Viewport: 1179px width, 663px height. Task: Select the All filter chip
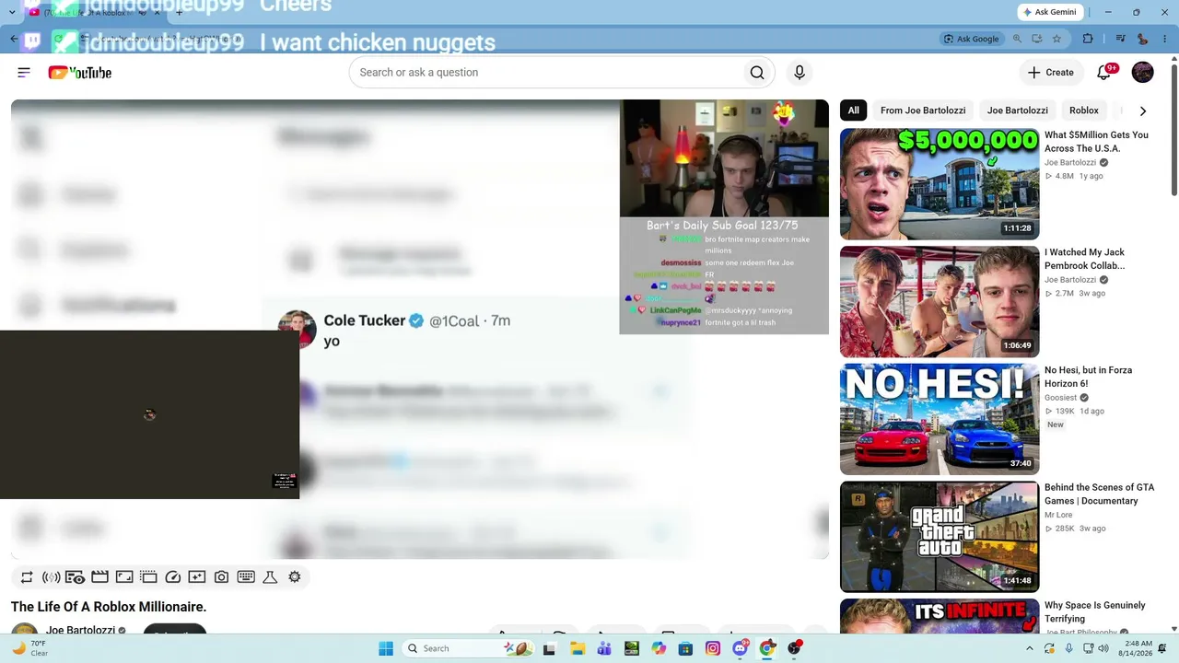coord(854,110)
